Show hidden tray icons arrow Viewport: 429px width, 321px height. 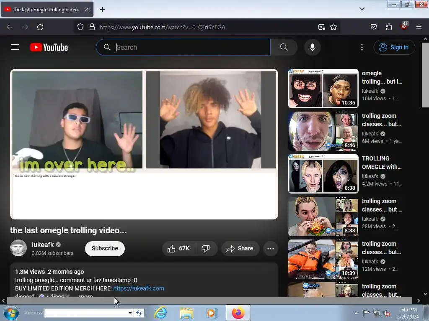pyautogui.click(x=356, y=313)
